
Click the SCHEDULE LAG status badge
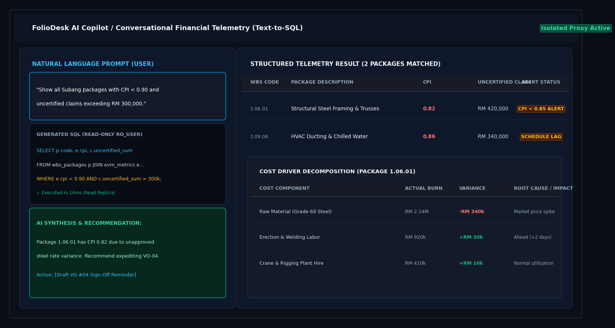click(541, 137)
